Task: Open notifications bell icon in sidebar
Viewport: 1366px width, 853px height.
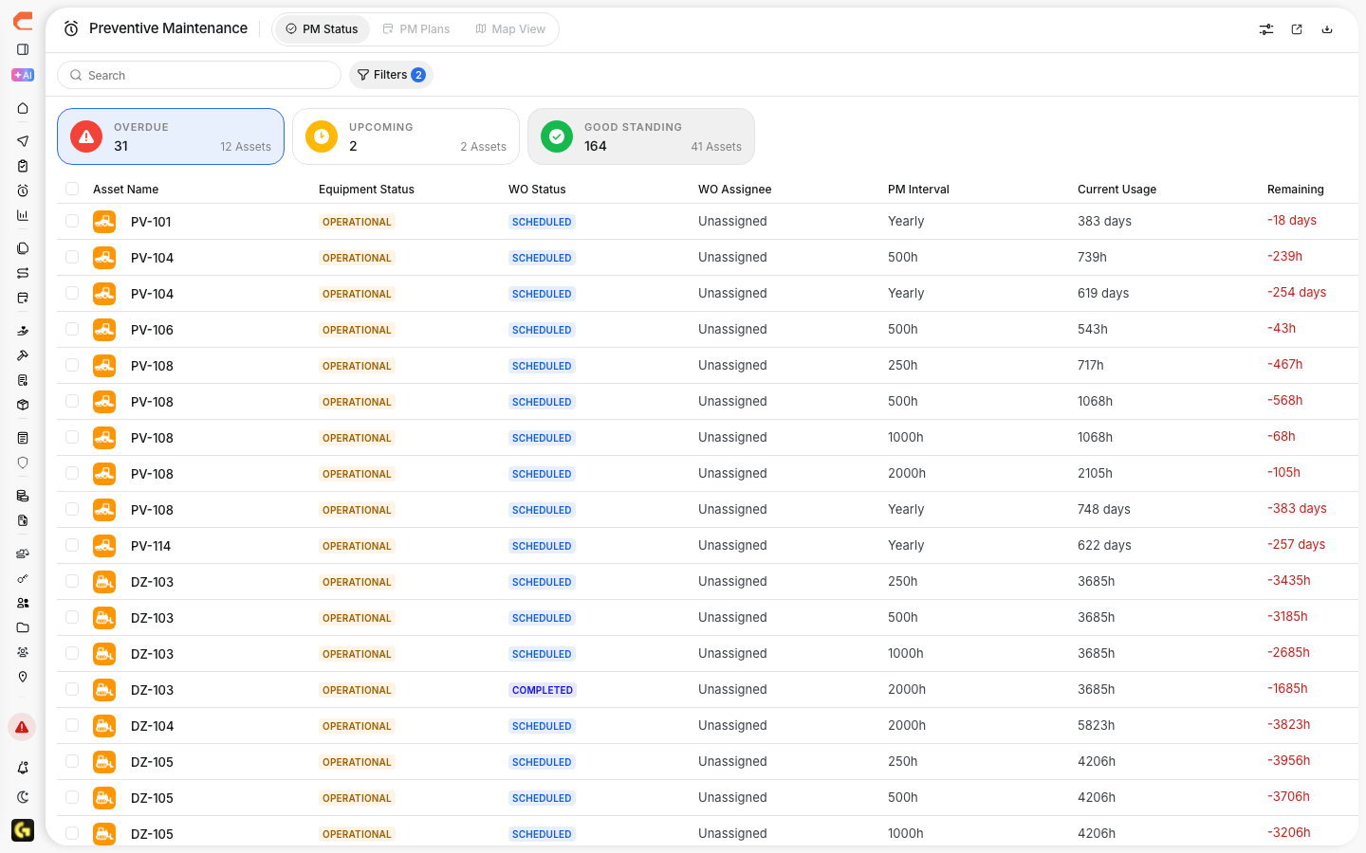Action: click(23, 768)
